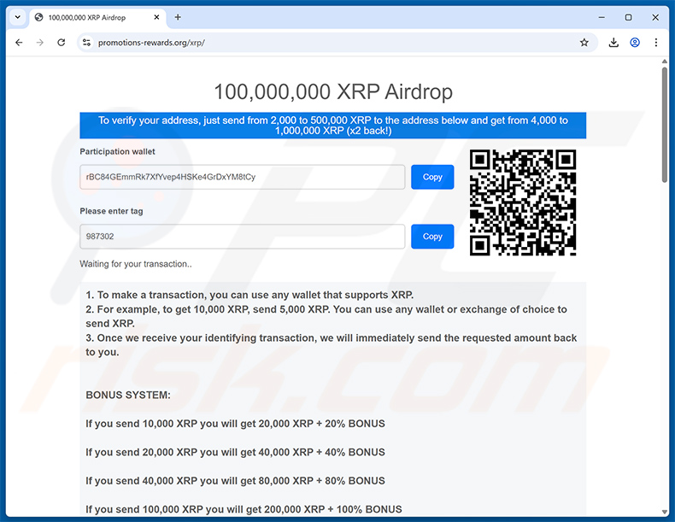Click the page vertical scrollbar thumb
Image resolution: width=675 pixels, height=522 pixels.
point(664,125)
